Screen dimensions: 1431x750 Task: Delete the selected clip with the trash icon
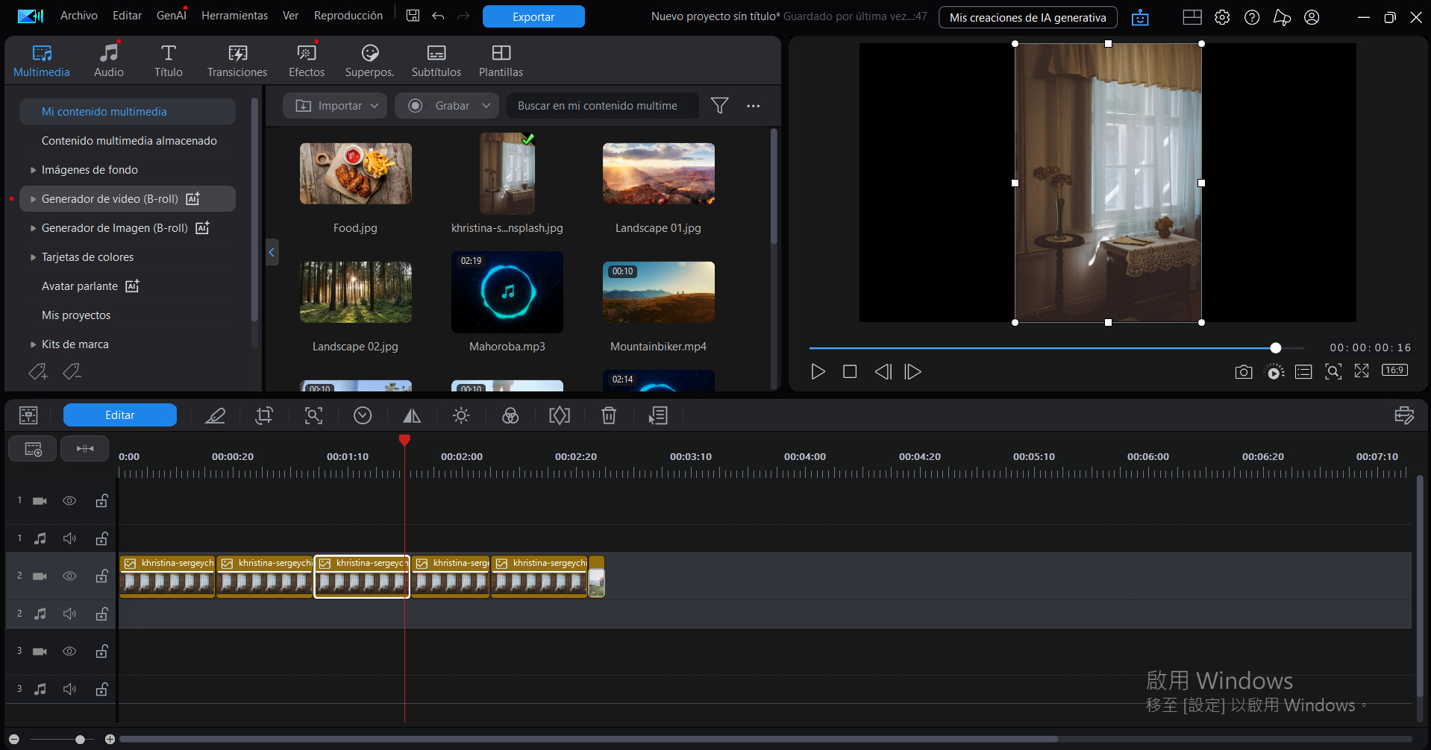(609, 415)
